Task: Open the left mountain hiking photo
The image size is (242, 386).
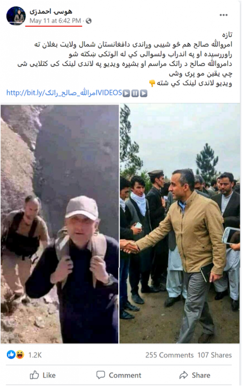Action: pos(60,224)
